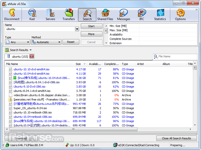Open the Type combo box
This screenshot has width=201, height=150.
tap(18, 42)
